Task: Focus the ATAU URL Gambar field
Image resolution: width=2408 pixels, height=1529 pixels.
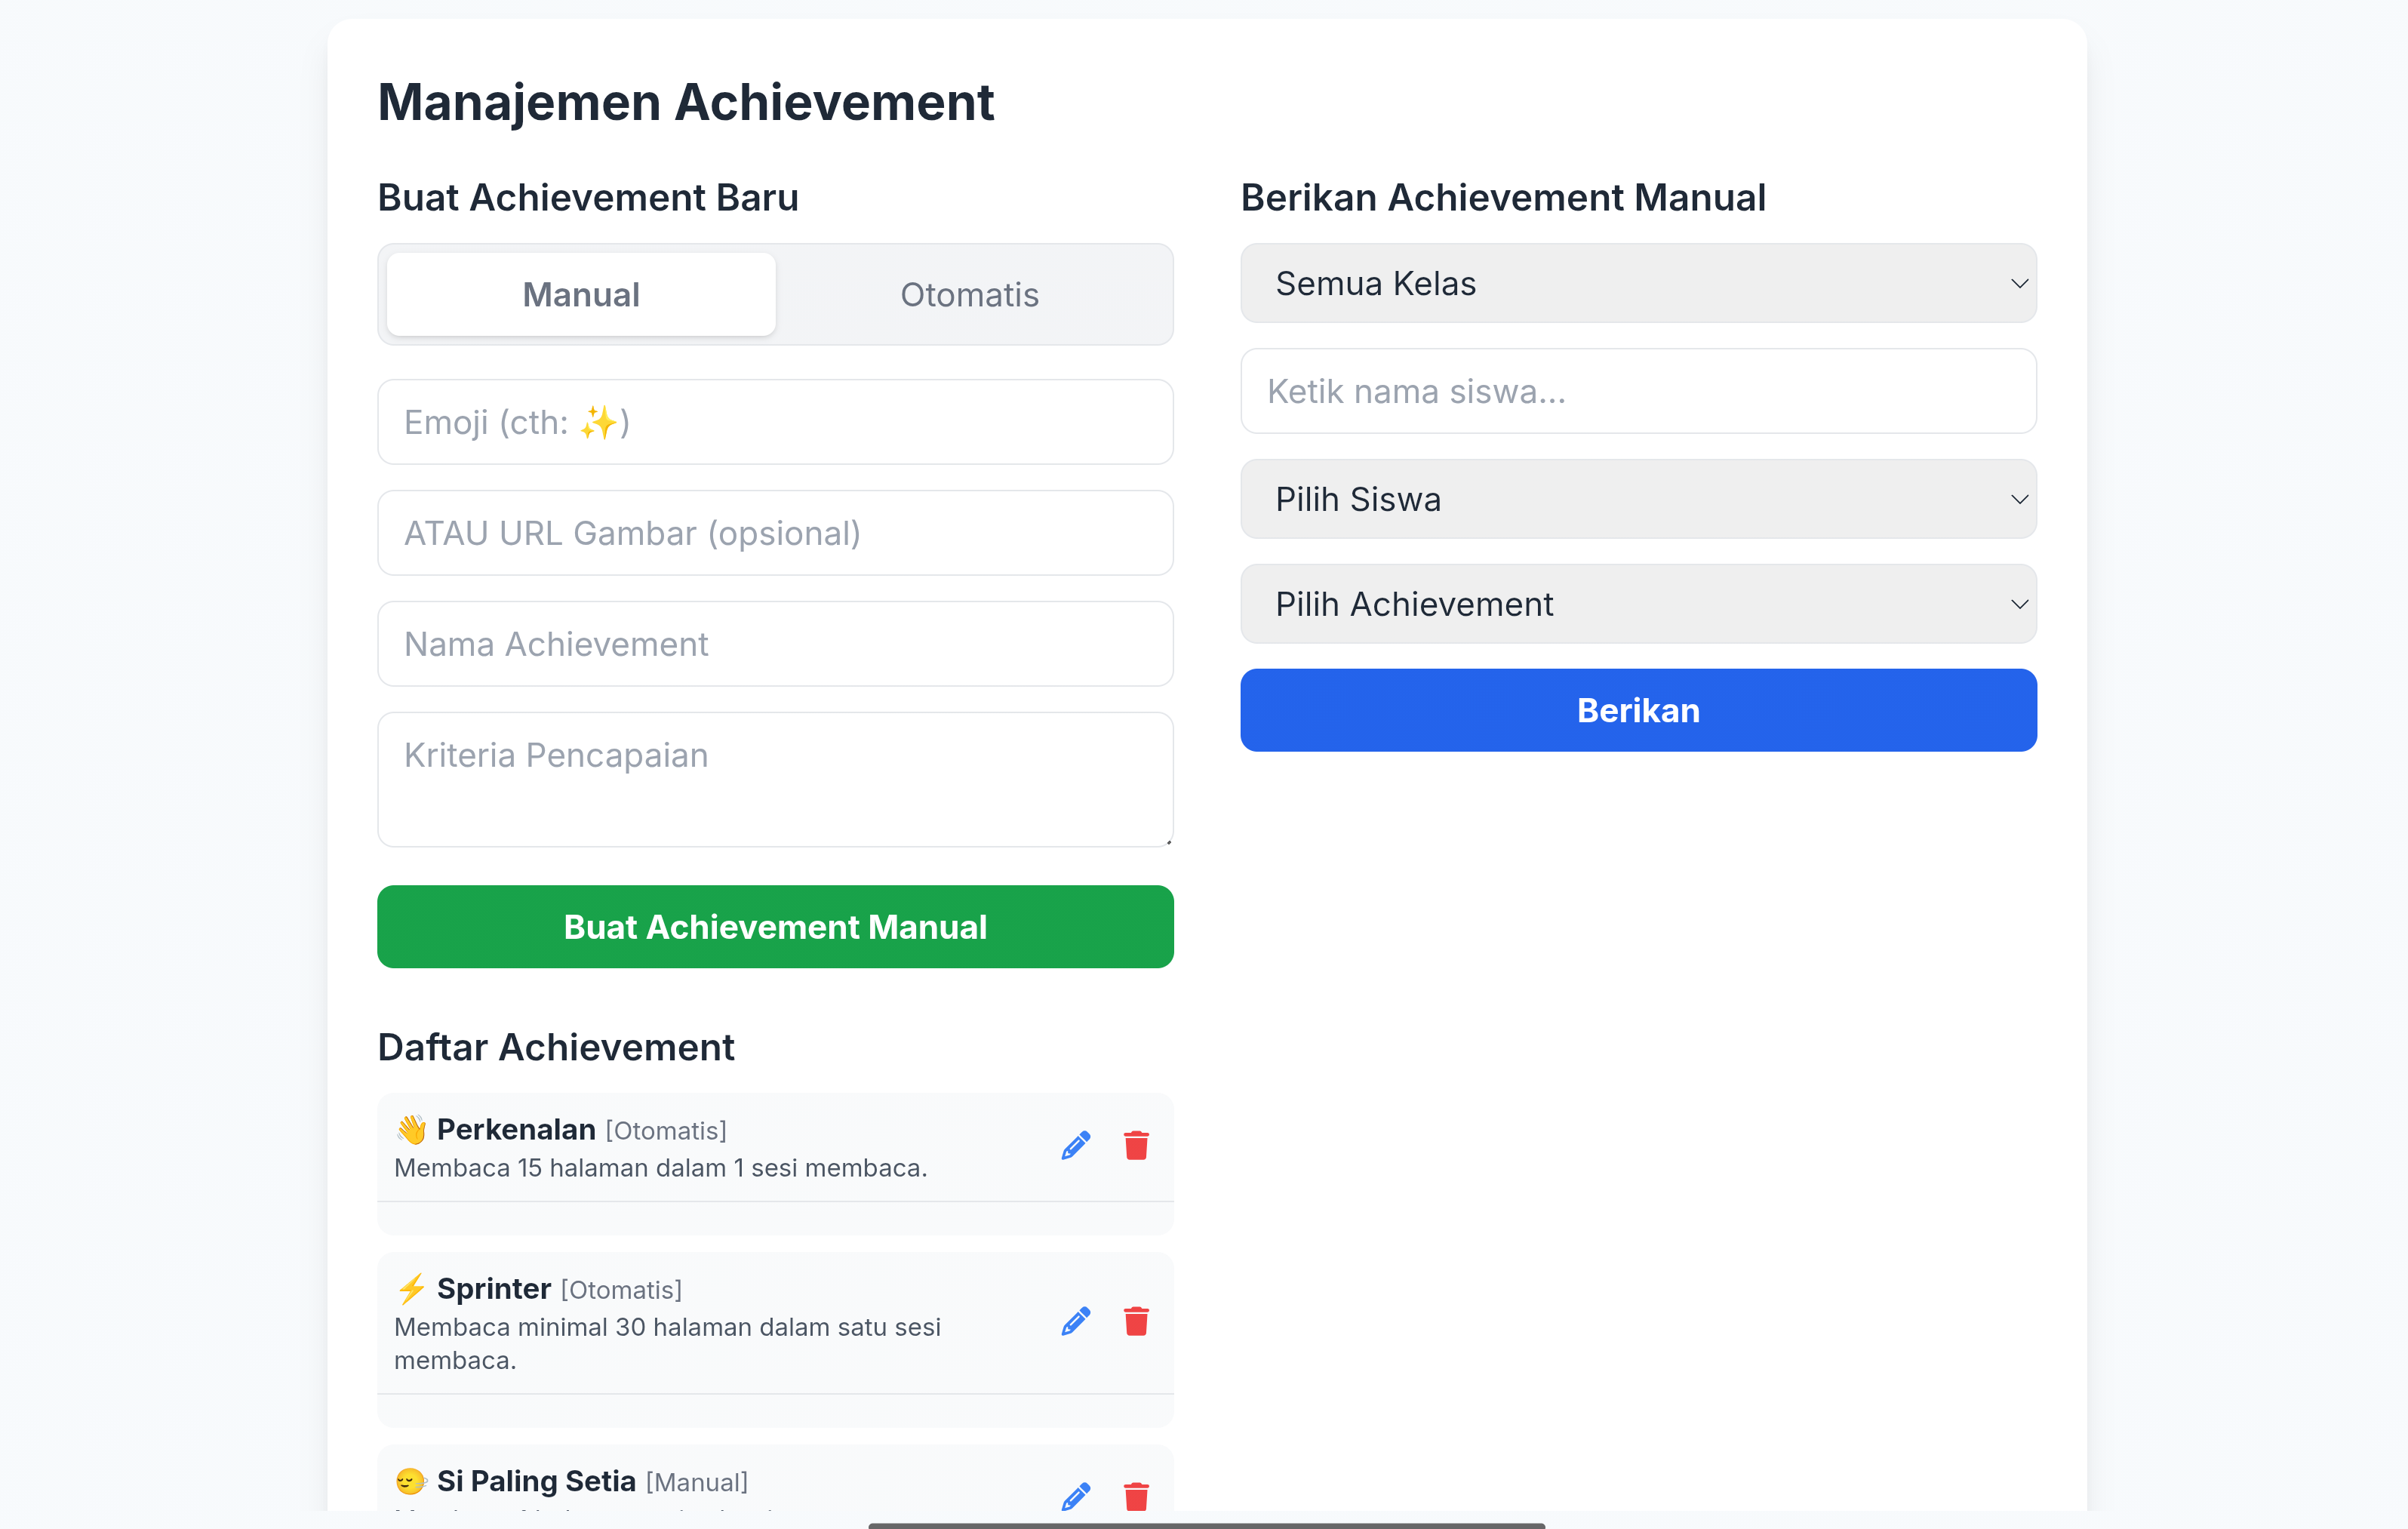Action: tap(775, 533)
